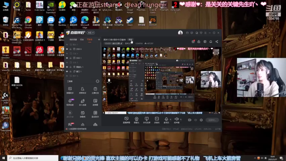Open the 房管助手 tool

tap(83, 91)
